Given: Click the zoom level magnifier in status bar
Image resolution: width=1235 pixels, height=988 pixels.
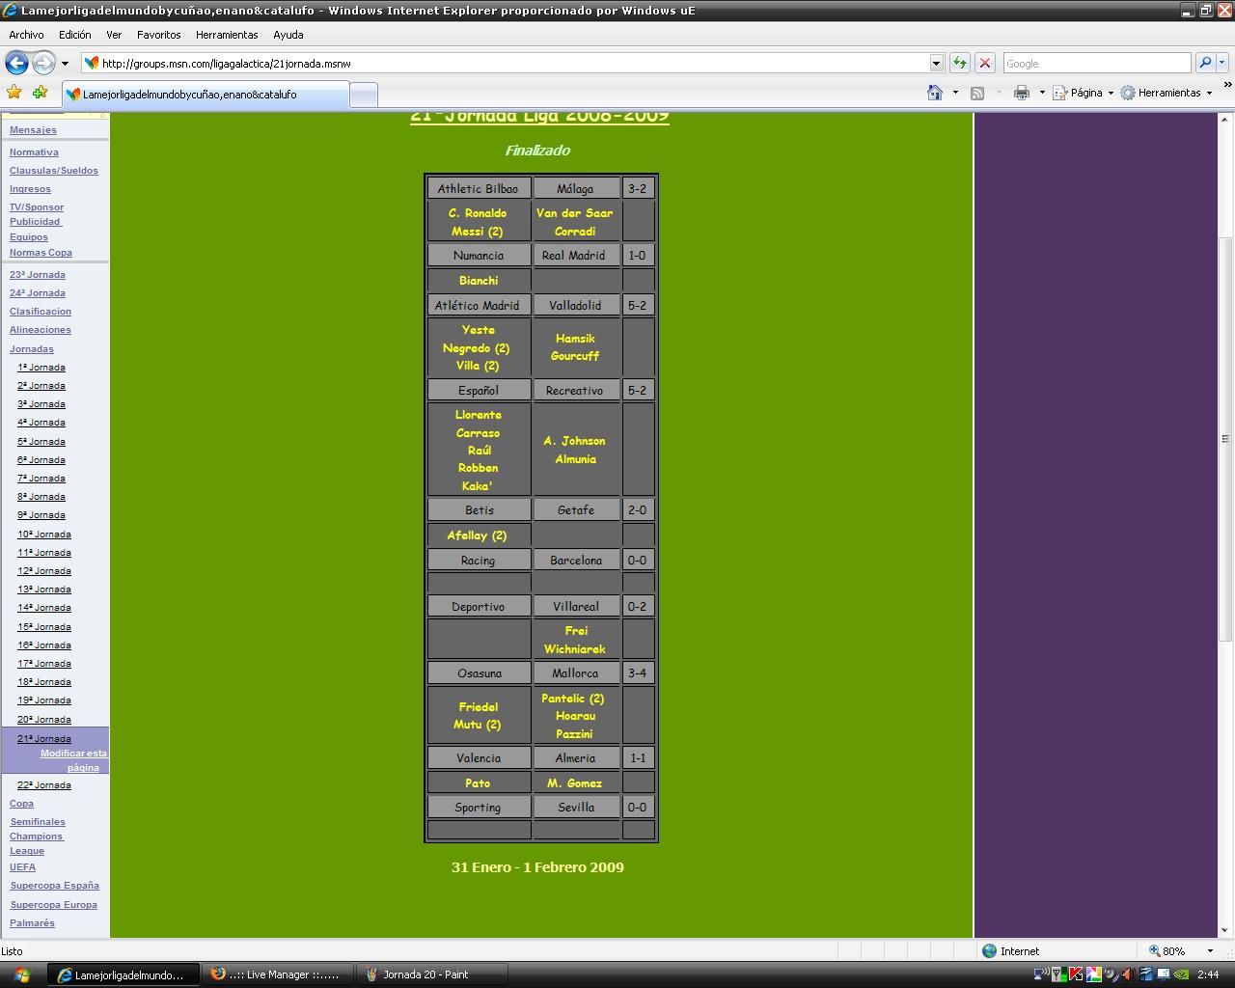Looking at the screenshot, I should 1154,950.
